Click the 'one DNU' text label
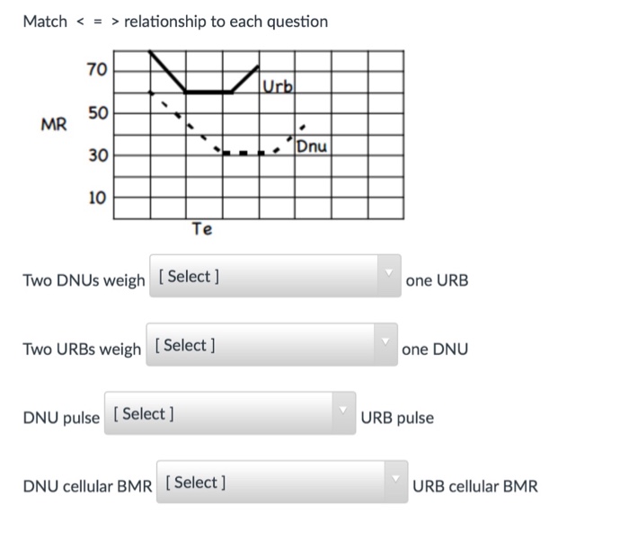The image size is (629, 540). coord(435,349)
